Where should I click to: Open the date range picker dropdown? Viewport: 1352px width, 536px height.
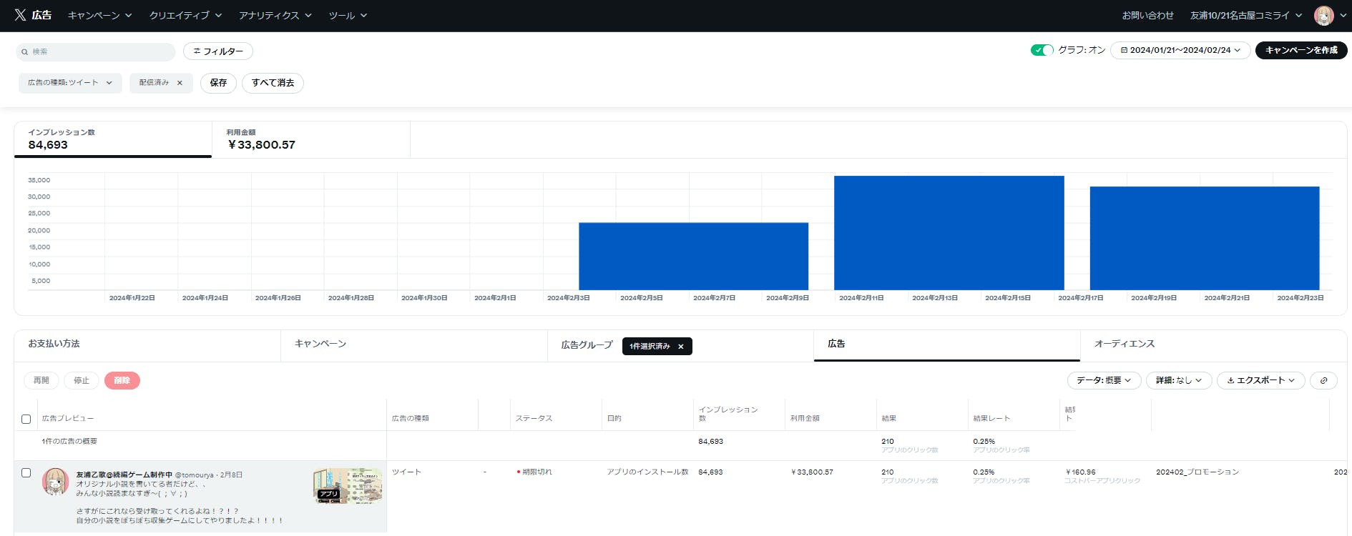1180,50
